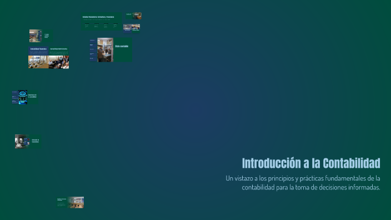Click the meeting-group photo under Contabilidad Administrativa
Viewport: 391px width, 220px height.
tap(59, 62)
